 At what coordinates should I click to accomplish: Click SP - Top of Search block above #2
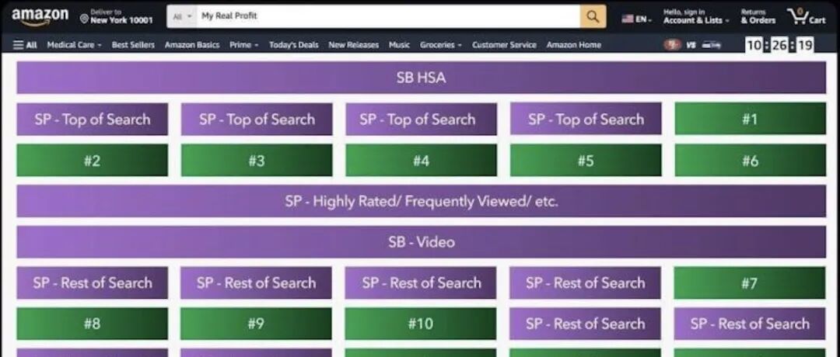pos(92,119)
